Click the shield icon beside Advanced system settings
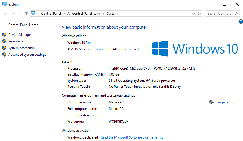243x141 pixels. [x=4, y=55]
